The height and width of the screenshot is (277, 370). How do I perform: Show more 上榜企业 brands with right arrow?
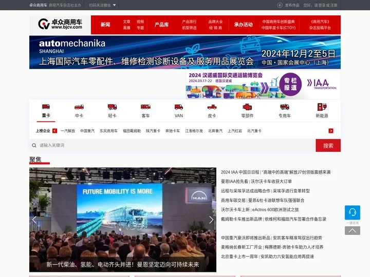click(331, 131)
